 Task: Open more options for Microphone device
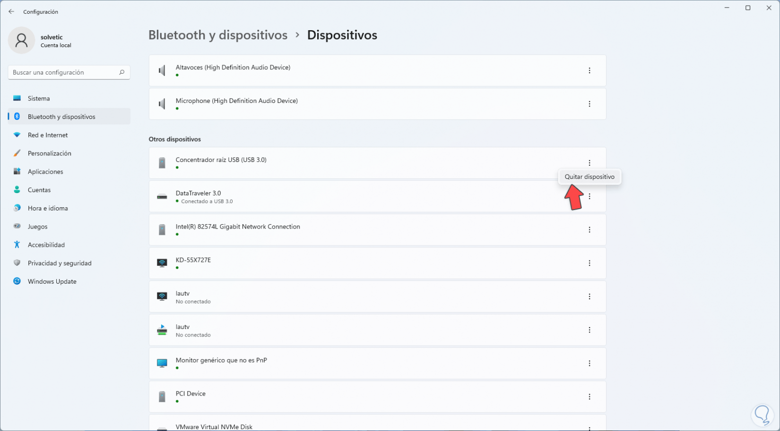pyautogui.click(x=589, y=104)
